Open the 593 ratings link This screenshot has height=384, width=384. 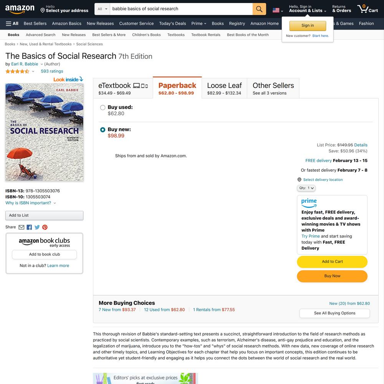pyautogui.click(x=52, y=71)
